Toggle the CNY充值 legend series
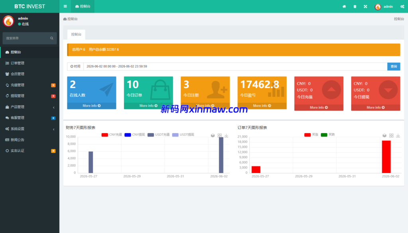The width and height of the screenshot is (408, 233). point(112,135)
